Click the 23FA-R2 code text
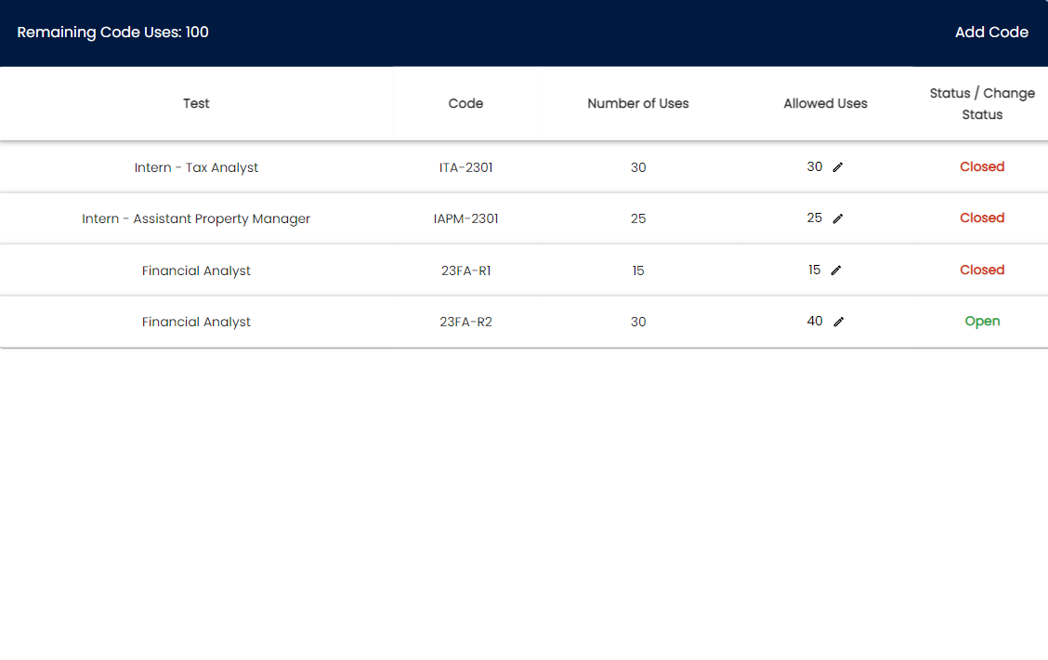Viewport: 1048px width, 660px height. coord(465,323)
